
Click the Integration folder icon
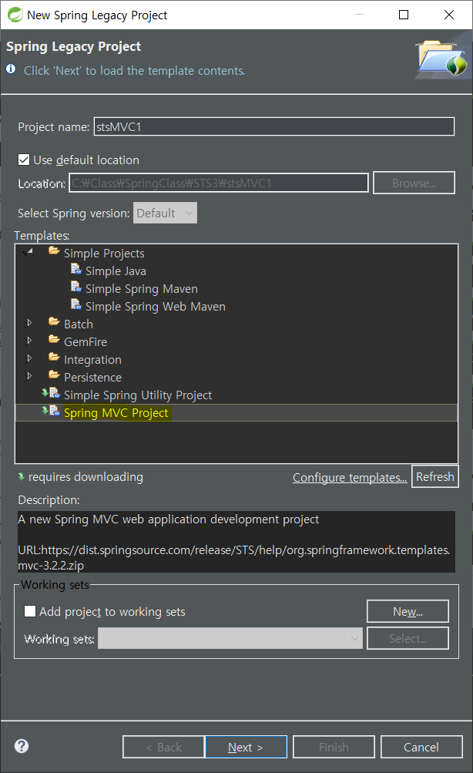(x=54, y=358)
